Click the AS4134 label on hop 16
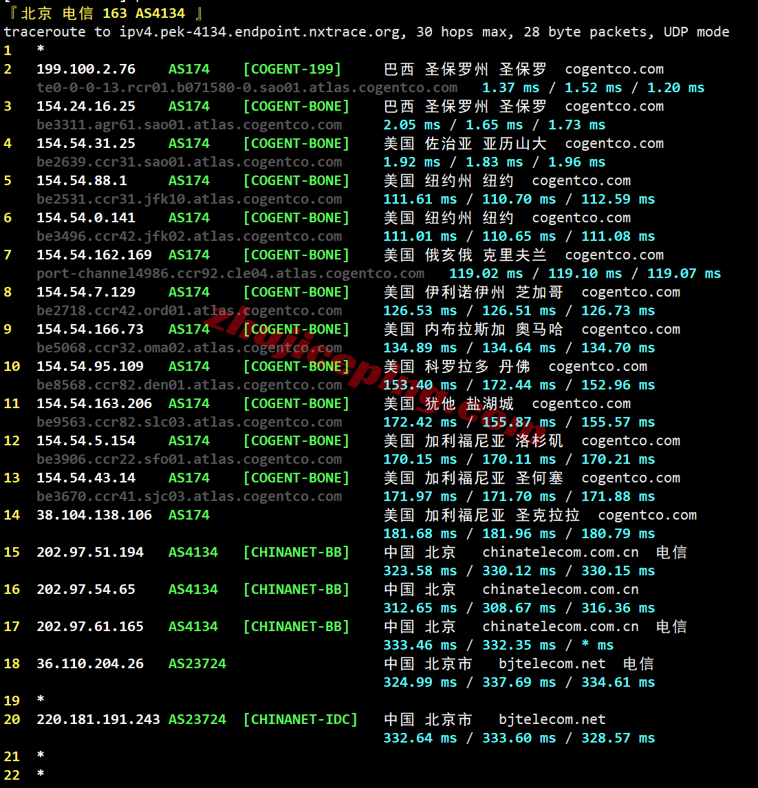758x788 pixels. pyautogui.click(x=193, y=589)
